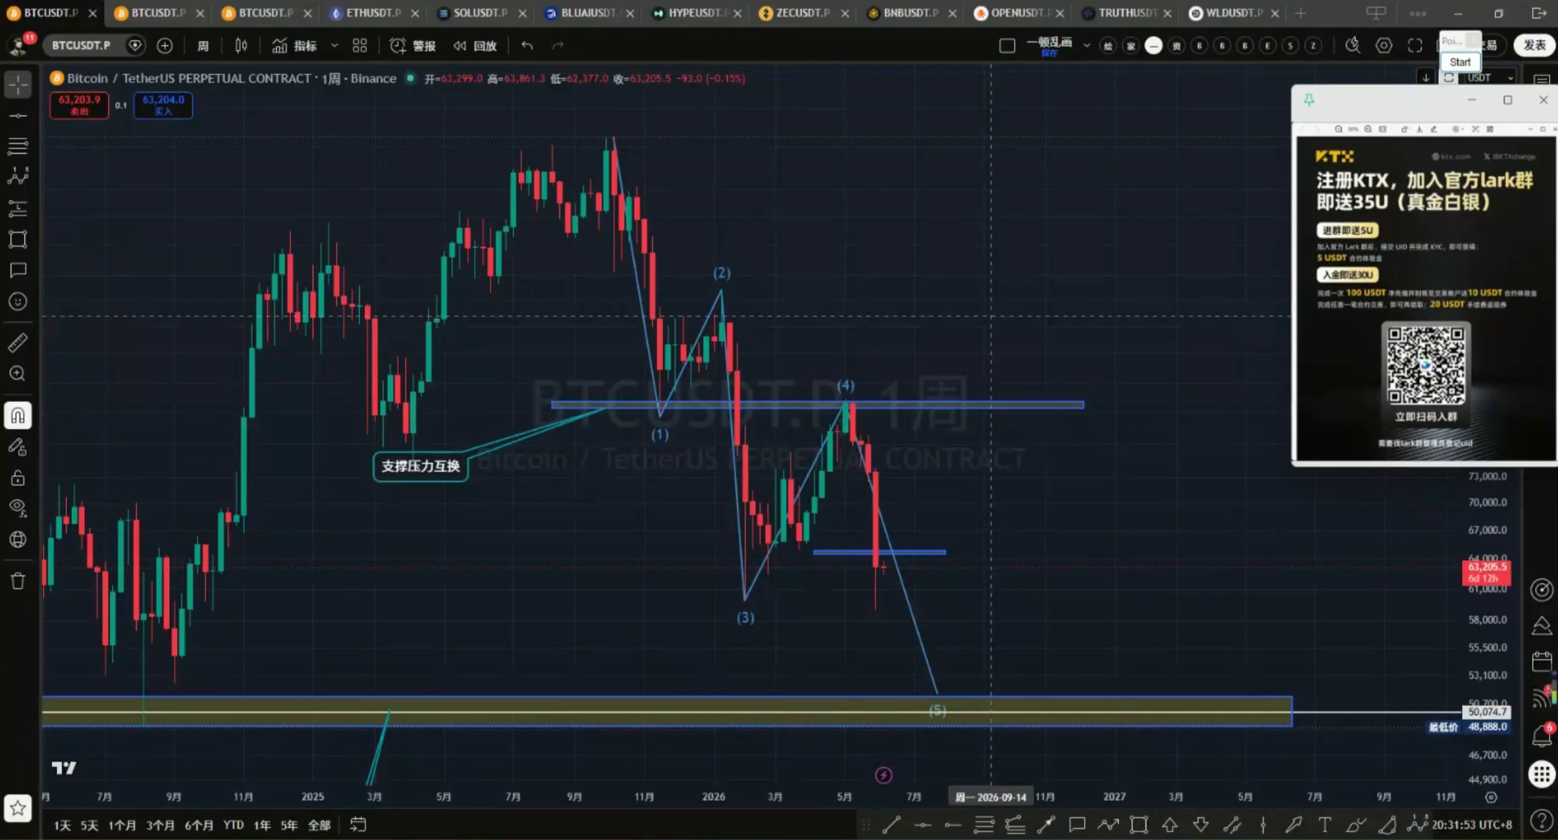Toggle hide all drawings eye icon
Viewport: 1558px width, 840px height.
point(18,508)
